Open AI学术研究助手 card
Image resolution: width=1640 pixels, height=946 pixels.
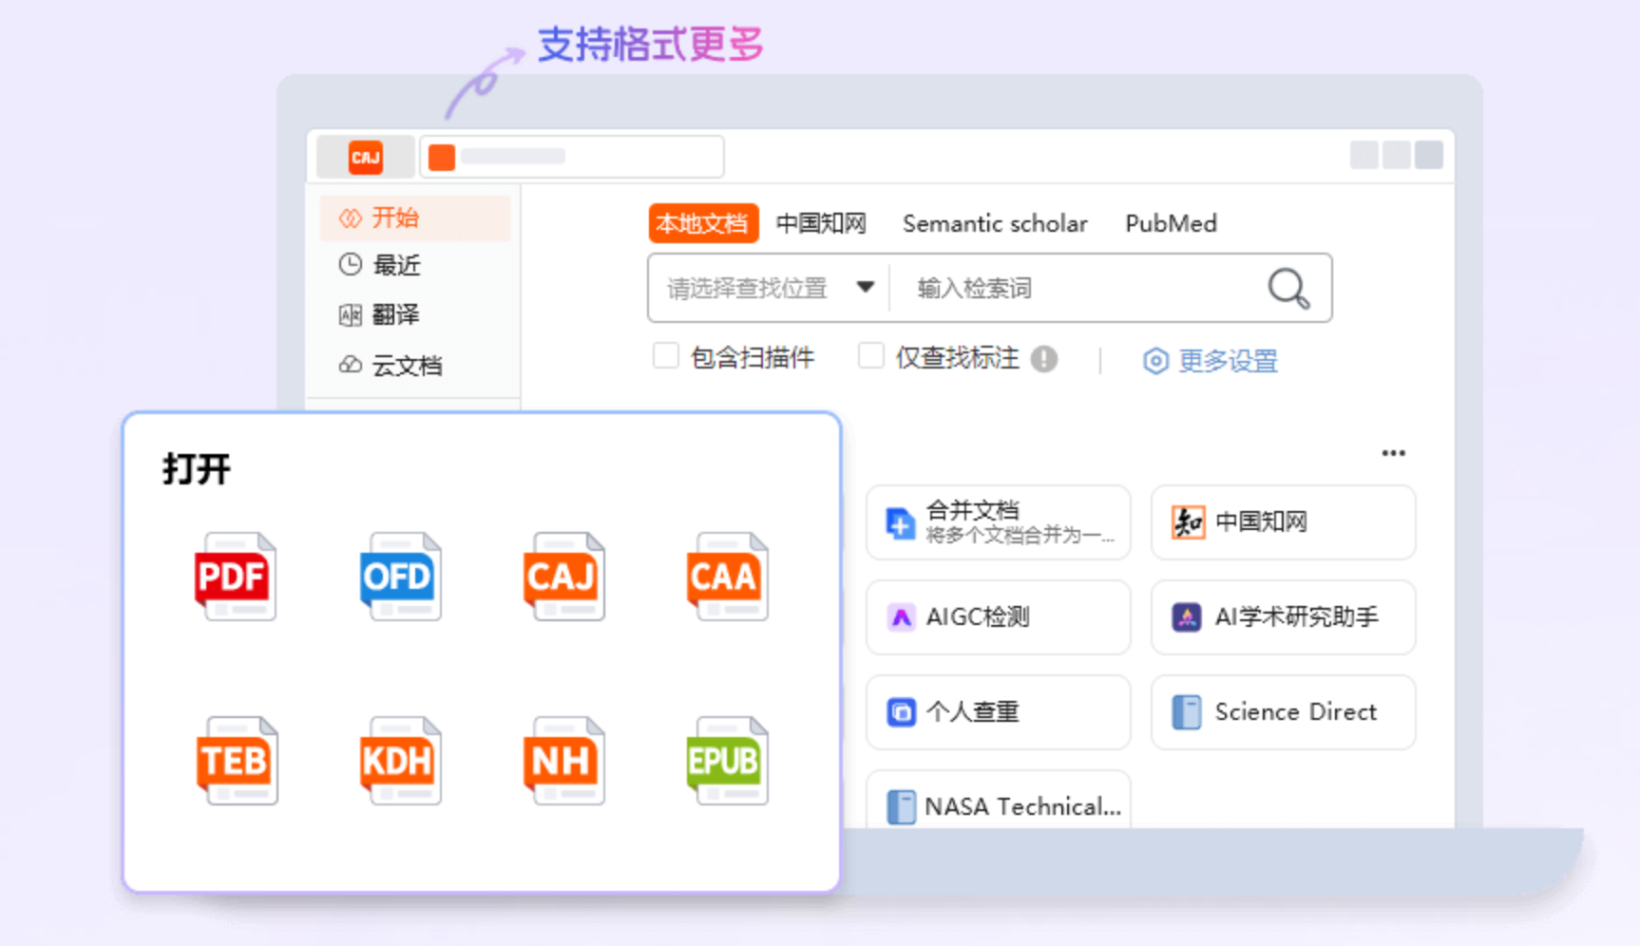click(x=1283, y=617)
